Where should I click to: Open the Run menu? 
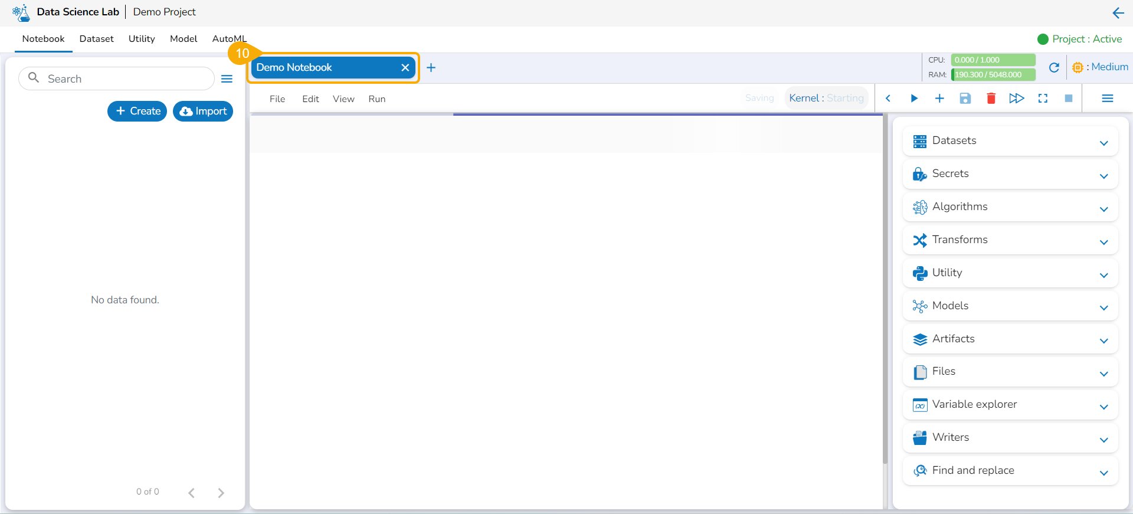point(377,99)
